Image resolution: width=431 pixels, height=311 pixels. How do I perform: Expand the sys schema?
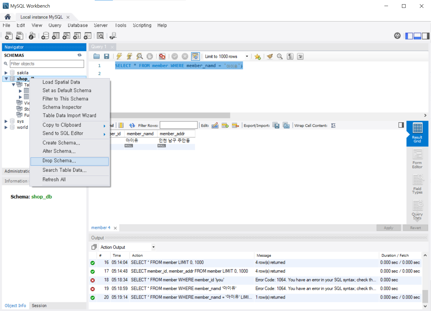tap(6, 121)
